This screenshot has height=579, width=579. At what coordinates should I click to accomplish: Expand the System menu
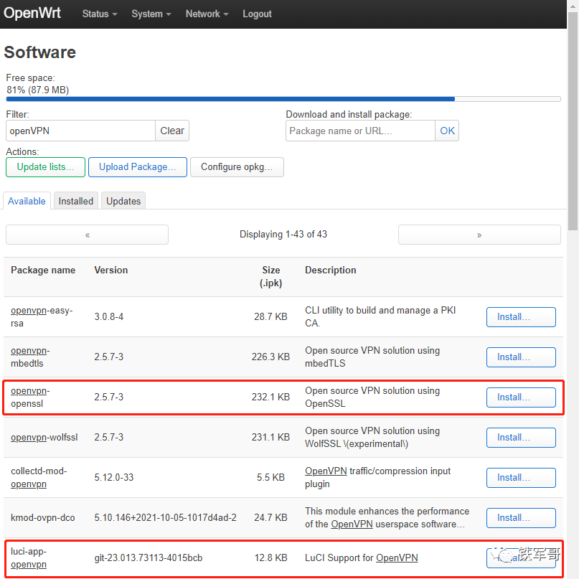150,14
